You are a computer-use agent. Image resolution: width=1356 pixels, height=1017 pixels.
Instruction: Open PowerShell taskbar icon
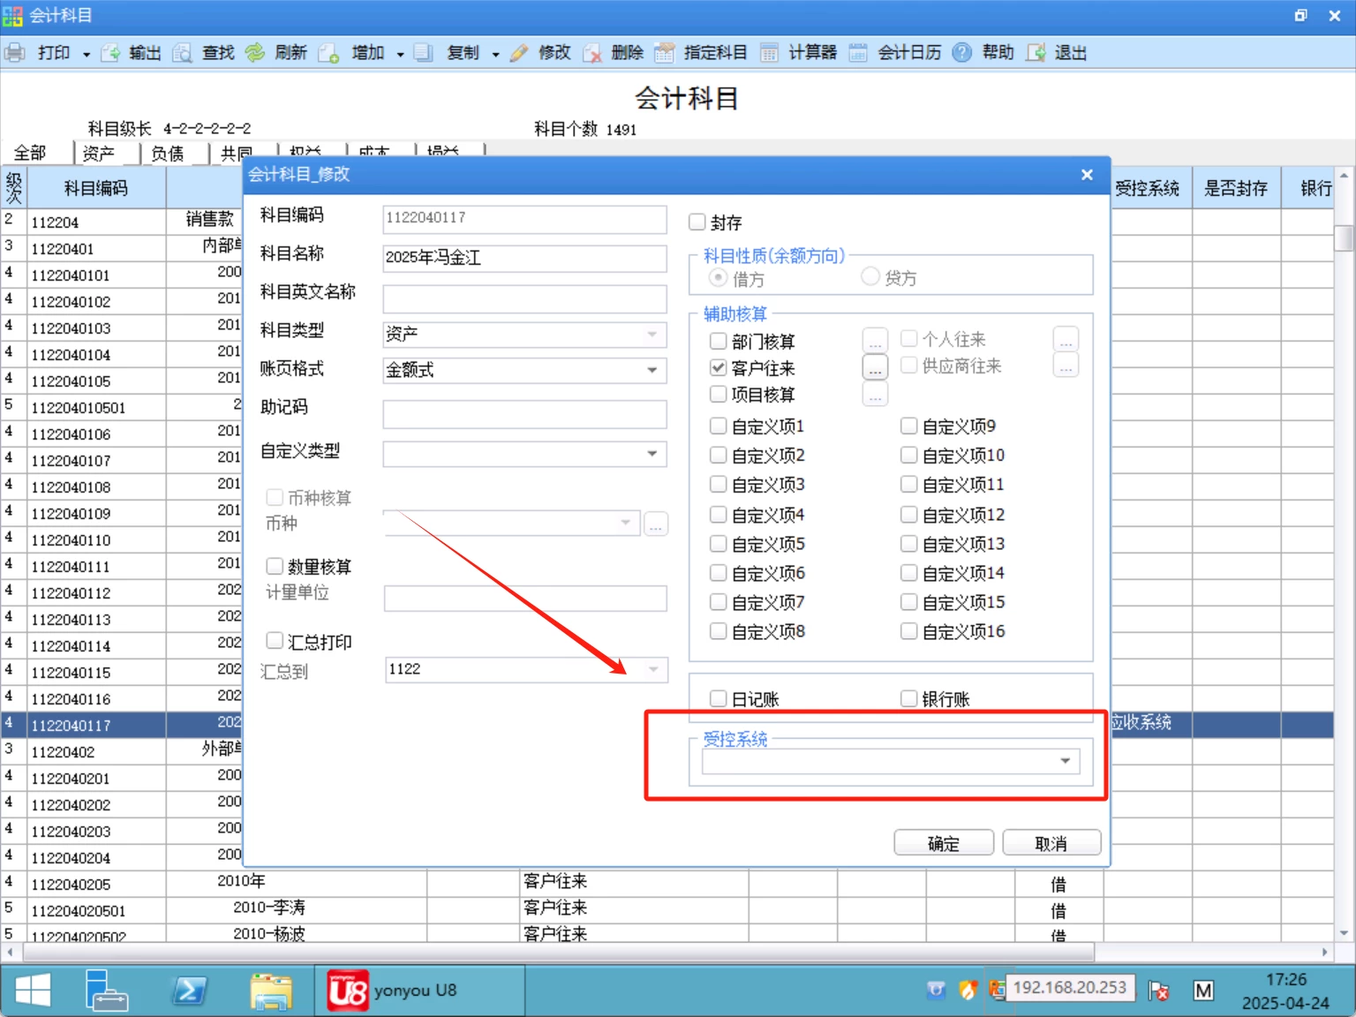189,991
